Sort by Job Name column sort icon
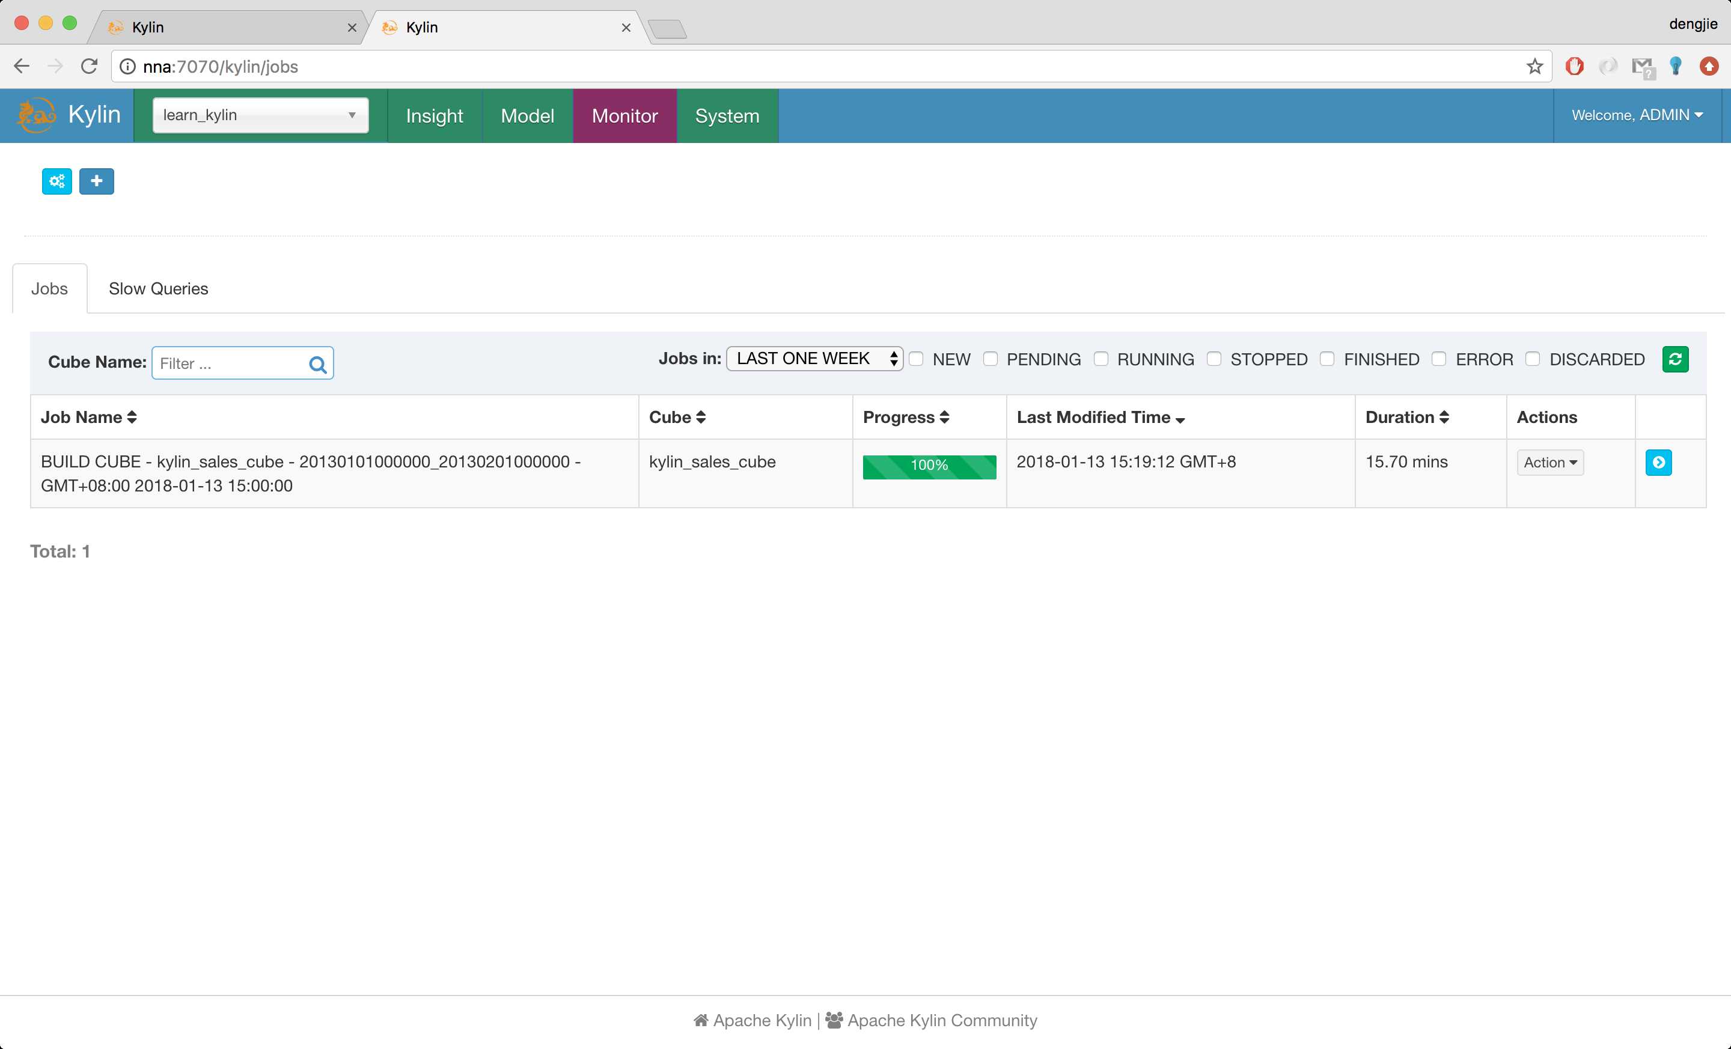Image resolution: width=1731 pixels, height=1049 pixels. pos(132,417)
